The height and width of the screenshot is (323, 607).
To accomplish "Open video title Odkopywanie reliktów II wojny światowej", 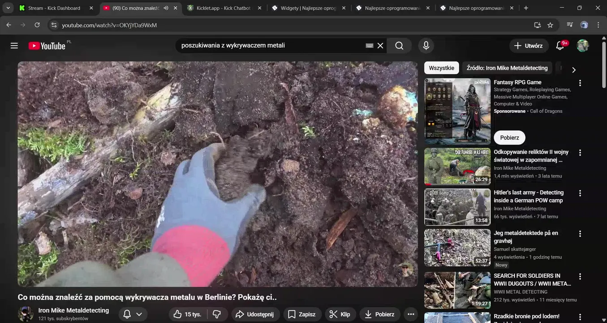I will point(531,156).
